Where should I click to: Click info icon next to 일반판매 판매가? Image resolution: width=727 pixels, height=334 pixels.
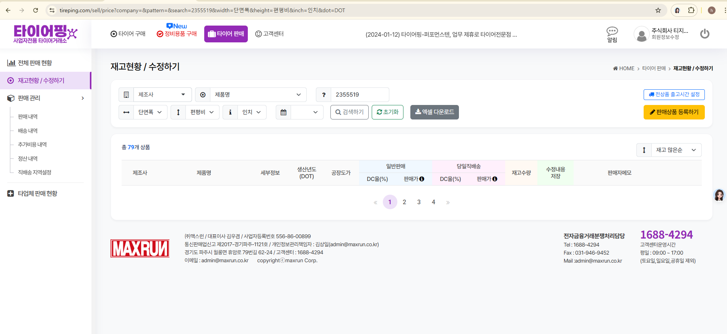coord(422,179)
